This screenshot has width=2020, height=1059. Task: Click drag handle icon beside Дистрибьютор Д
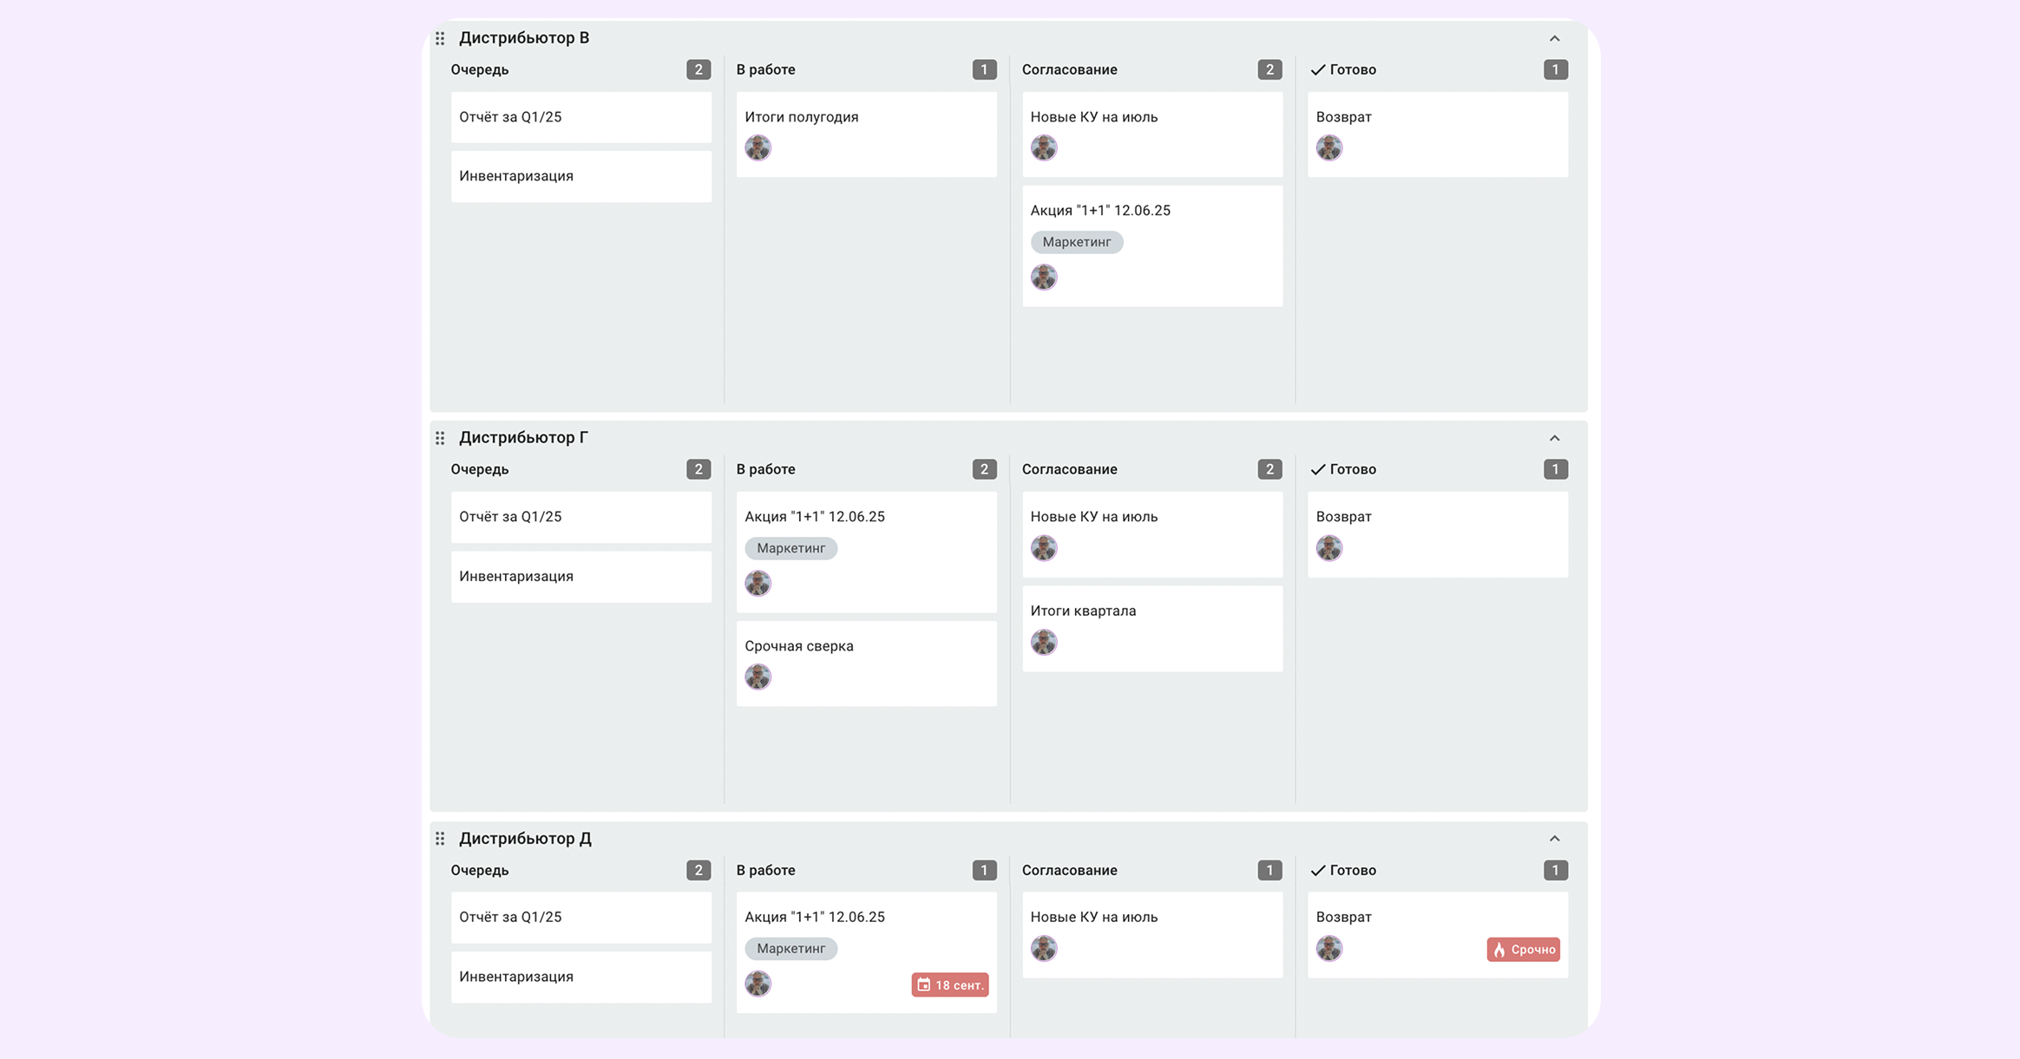[x=440, y=839]
